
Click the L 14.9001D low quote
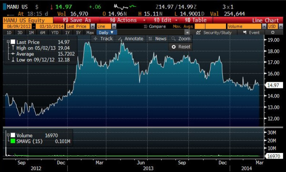tap(189, 14)
